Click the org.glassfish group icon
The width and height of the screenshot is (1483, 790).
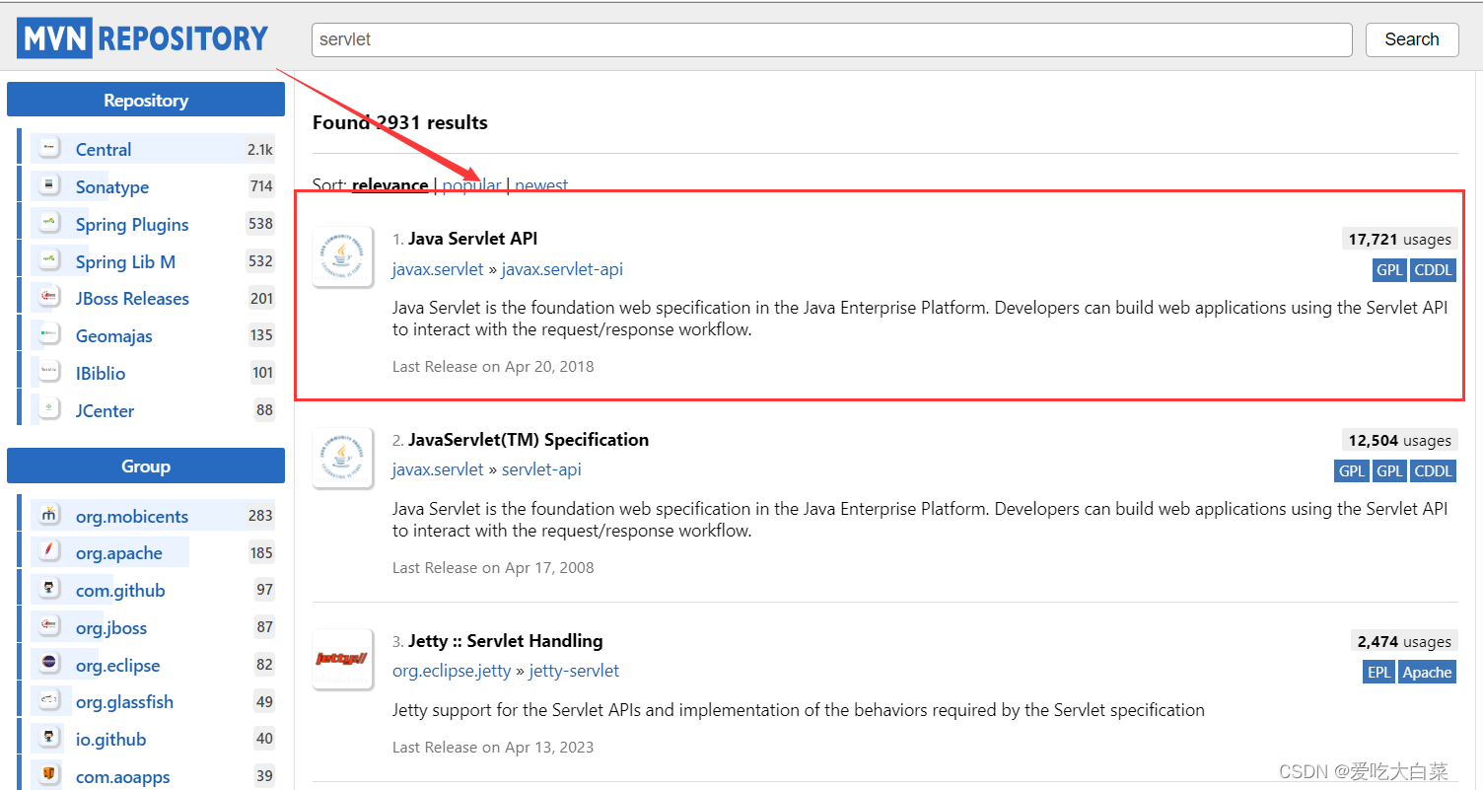tap(48, 700)
